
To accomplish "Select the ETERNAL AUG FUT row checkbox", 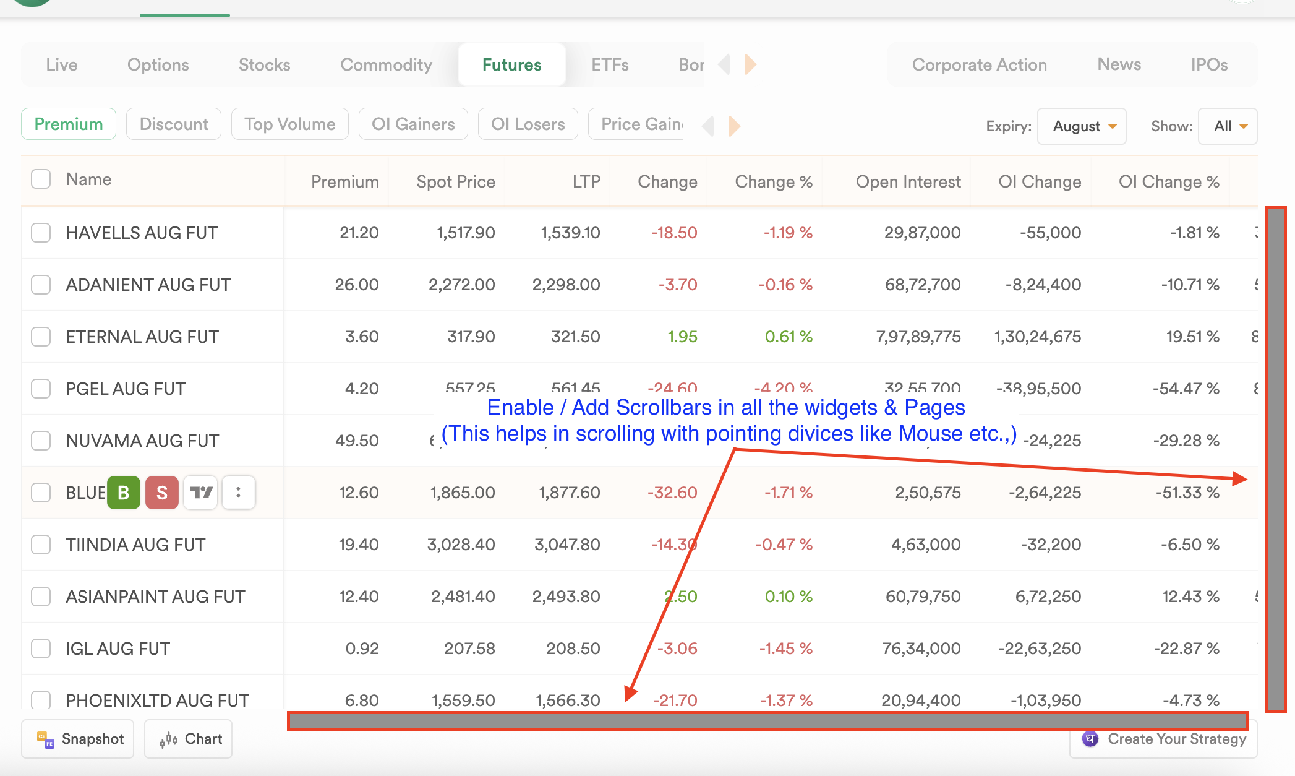I will [41, 337].
